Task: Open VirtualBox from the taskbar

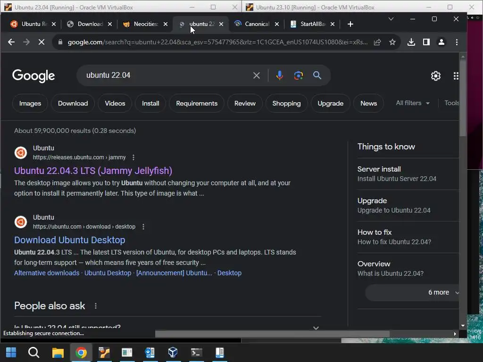Action: point(173,352)
